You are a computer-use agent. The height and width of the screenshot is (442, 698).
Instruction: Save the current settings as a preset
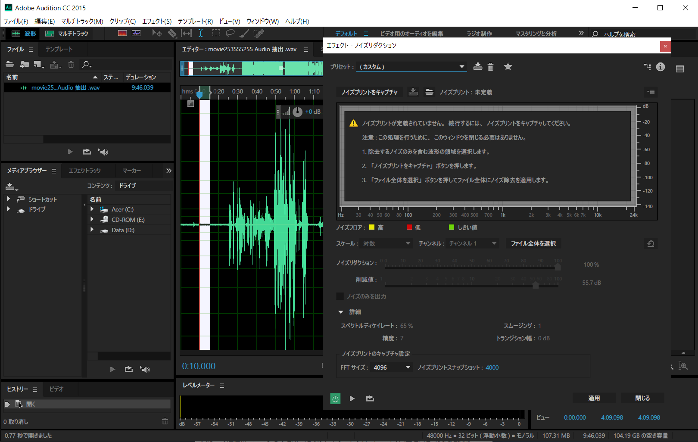coord(478,66)
